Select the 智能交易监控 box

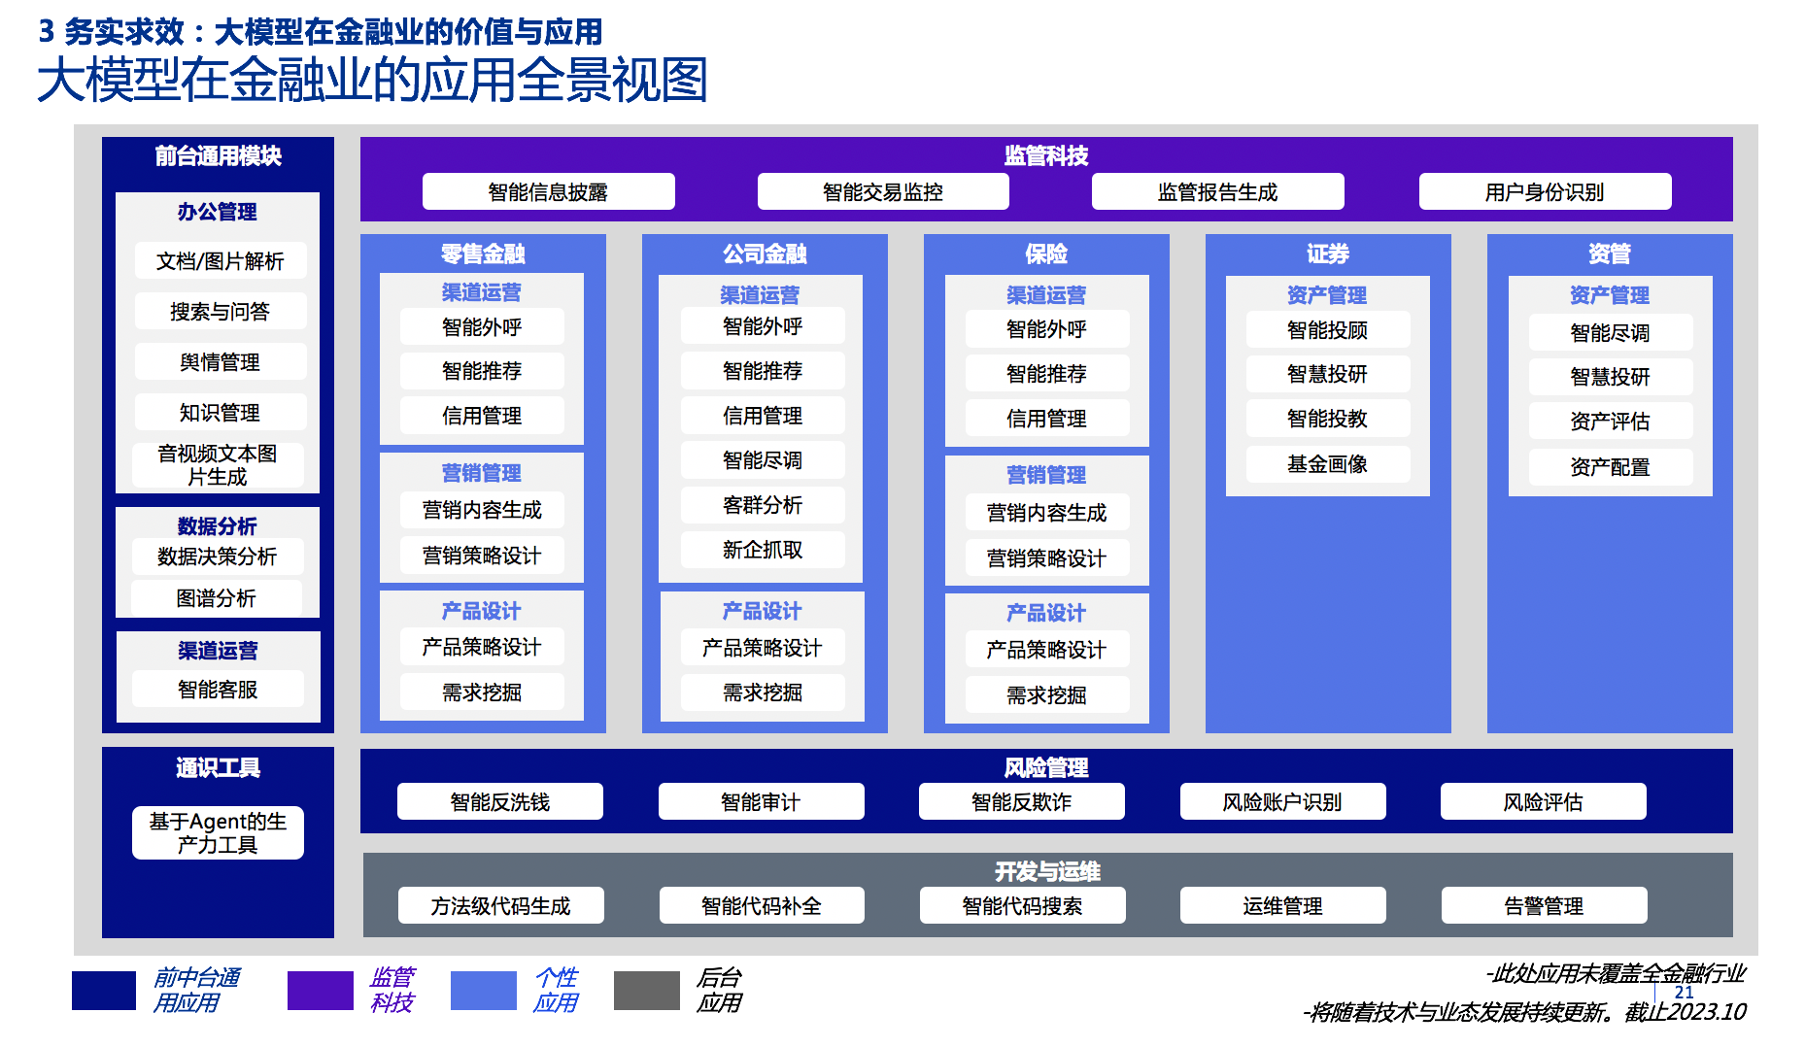[x=883, y=191]
